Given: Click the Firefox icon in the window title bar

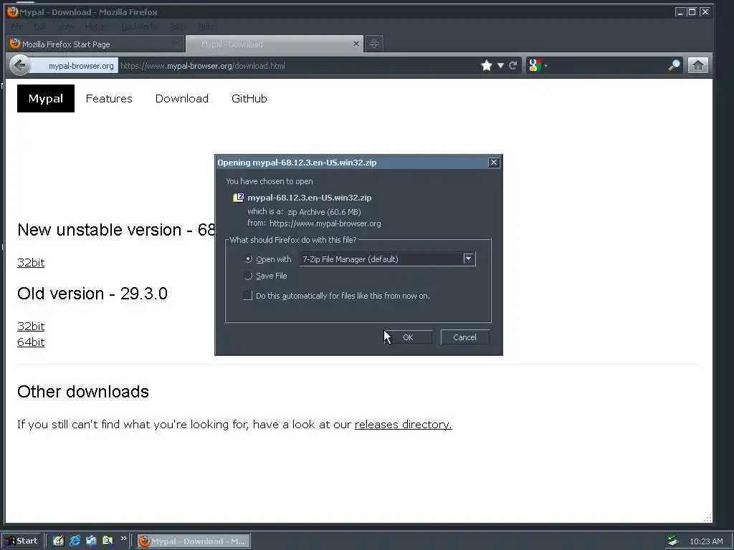Looking at the screenshot, I should 12,11.
